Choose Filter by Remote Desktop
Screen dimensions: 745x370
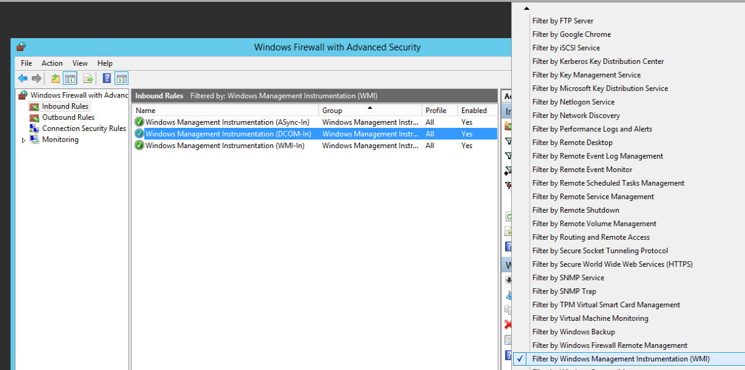pyautogui.click(x=572, y=143)
